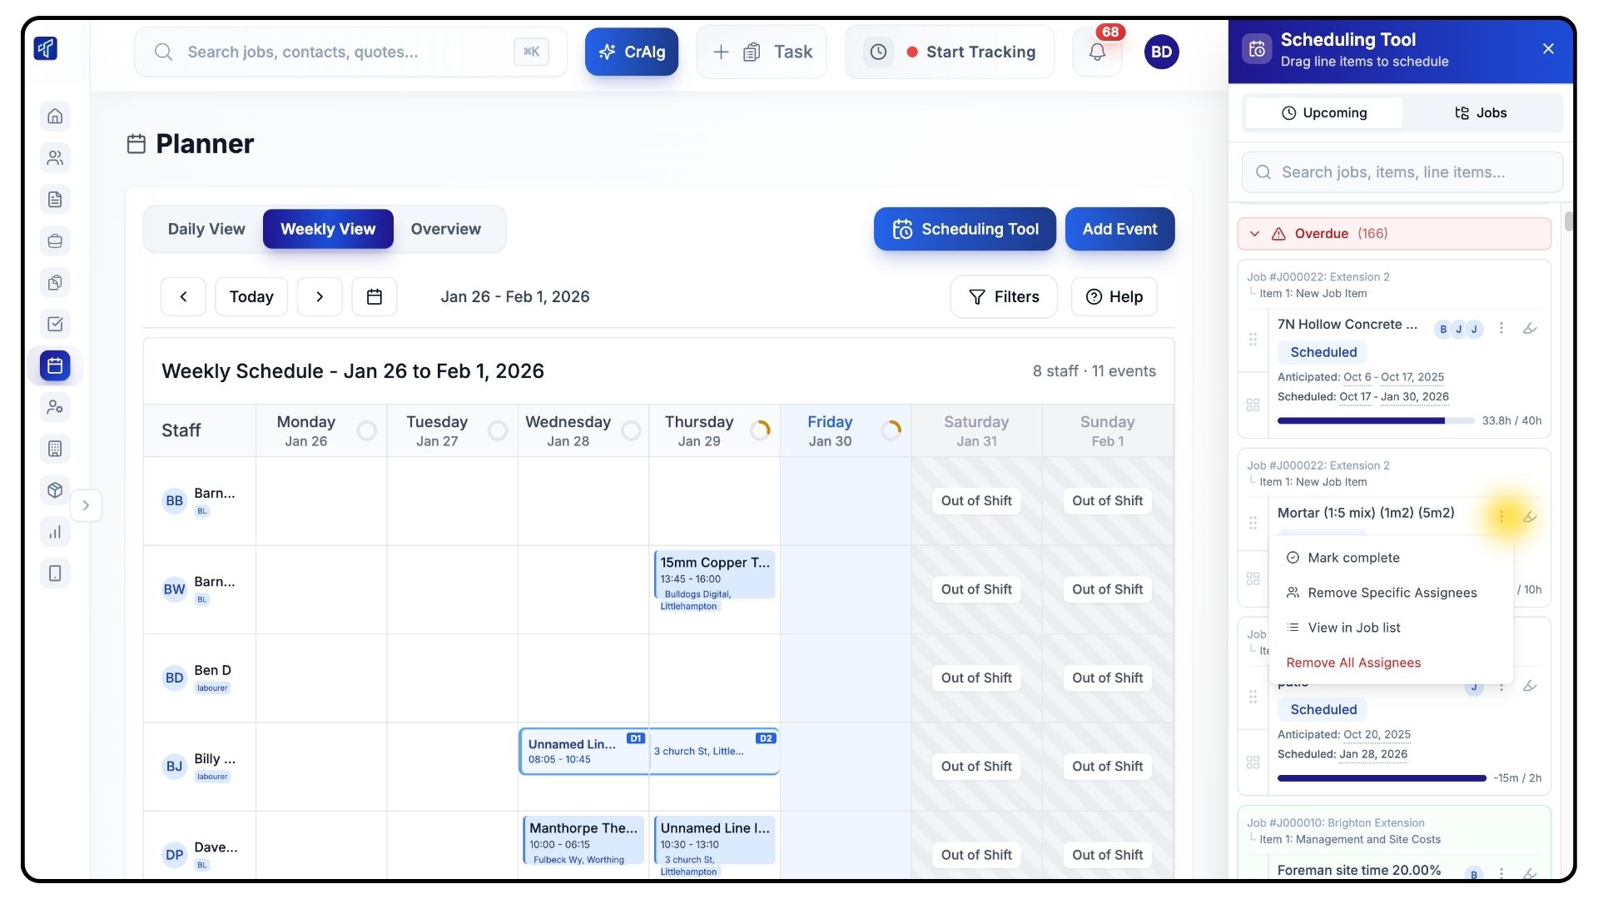
Task: Toggle Wednesday Jan 28 day circle
Action: point(631,430)
